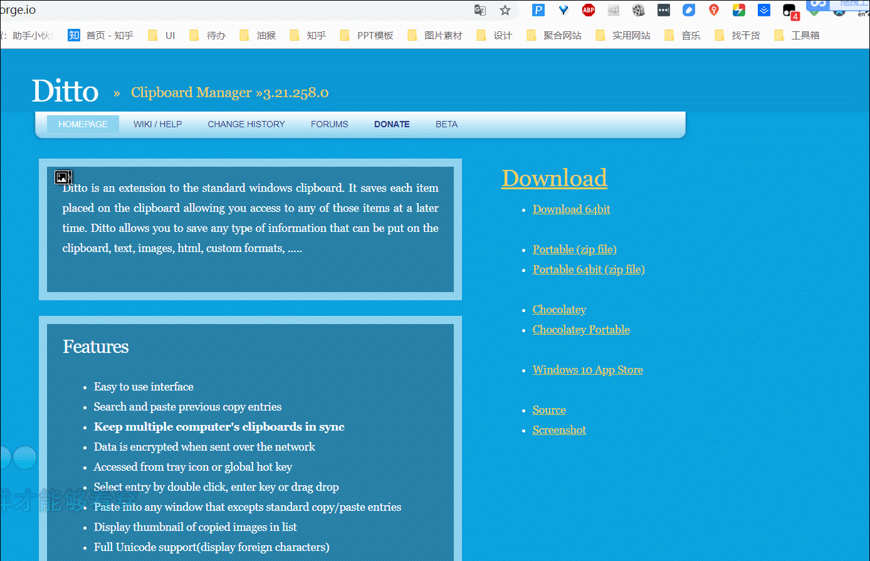Image resolution: width=870 pixels, height=561 pixels.
Task: Open the Chocolatey Portable link
Action: point(581,330)
